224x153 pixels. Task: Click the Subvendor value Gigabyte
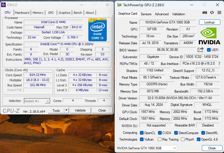[x=153, y=57]
